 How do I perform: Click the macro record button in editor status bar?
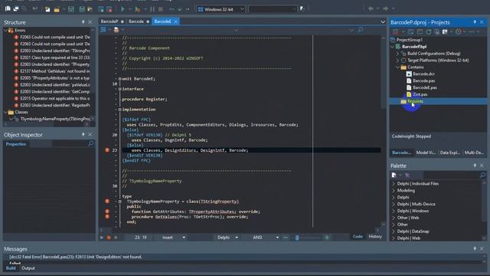(109, 238)
